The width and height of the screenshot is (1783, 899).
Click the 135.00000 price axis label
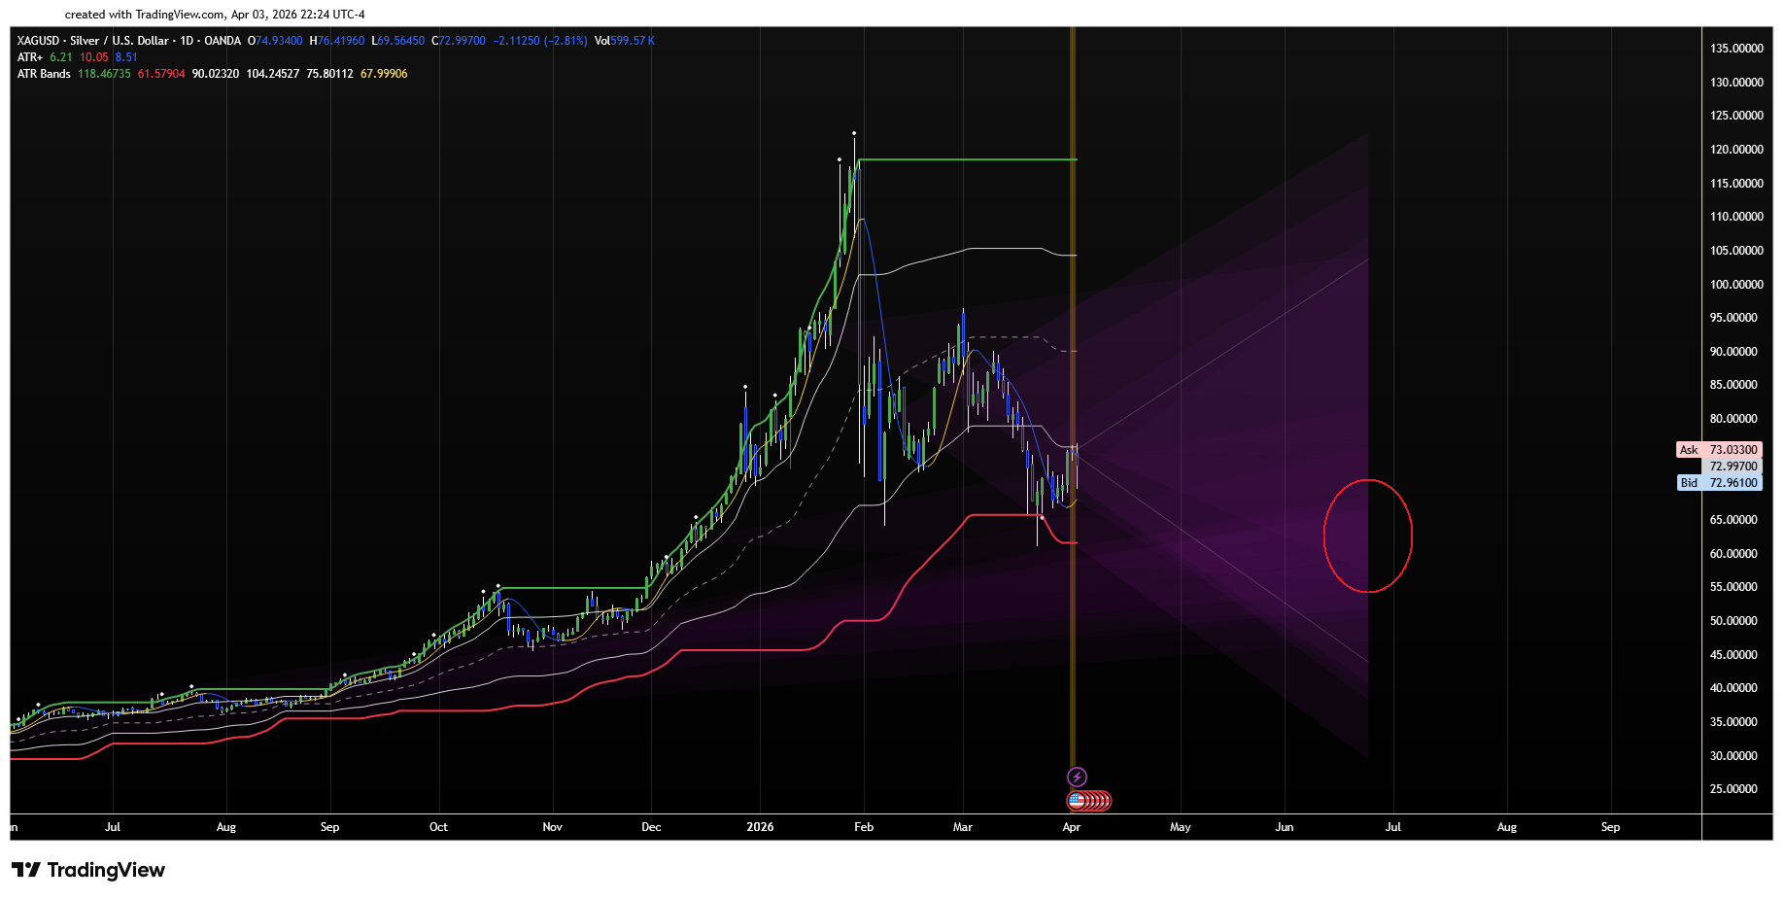(1736, 49)
